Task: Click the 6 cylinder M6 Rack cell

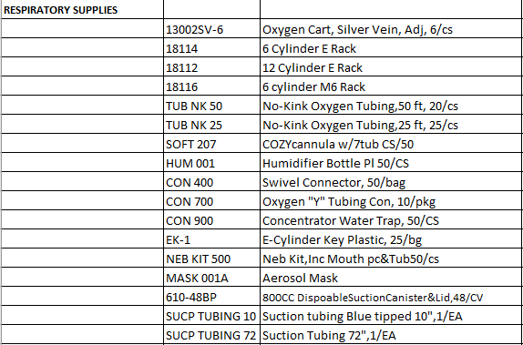Action: (392, 86)
